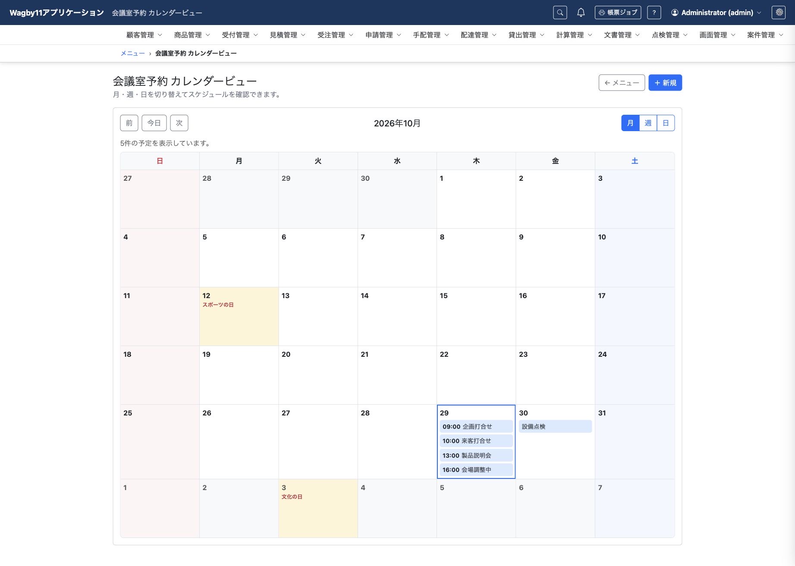
Task: Open the 13:00 製品説明会 event
Action: click(x=476, y=456)
